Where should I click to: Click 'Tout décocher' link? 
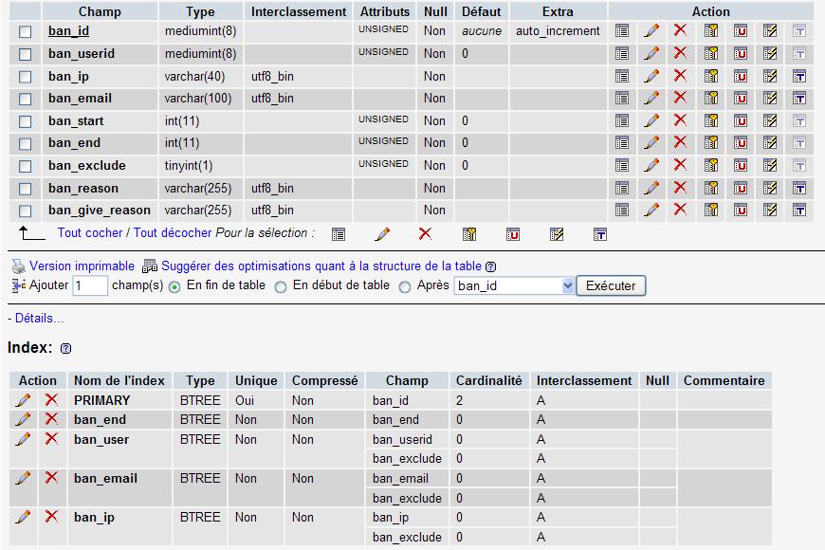(x=173, y=232)
